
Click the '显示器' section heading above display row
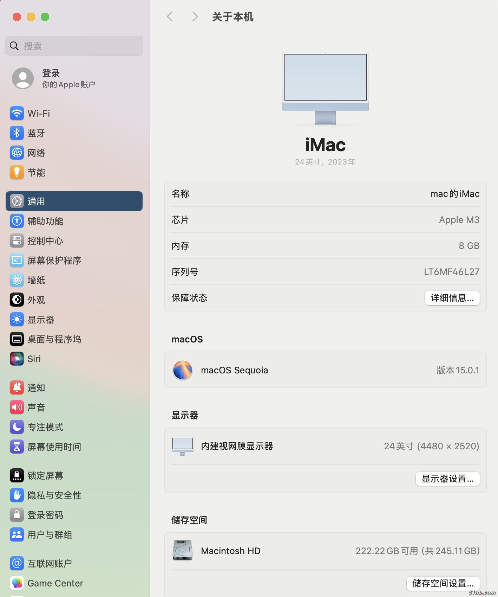tap(185, 415)
